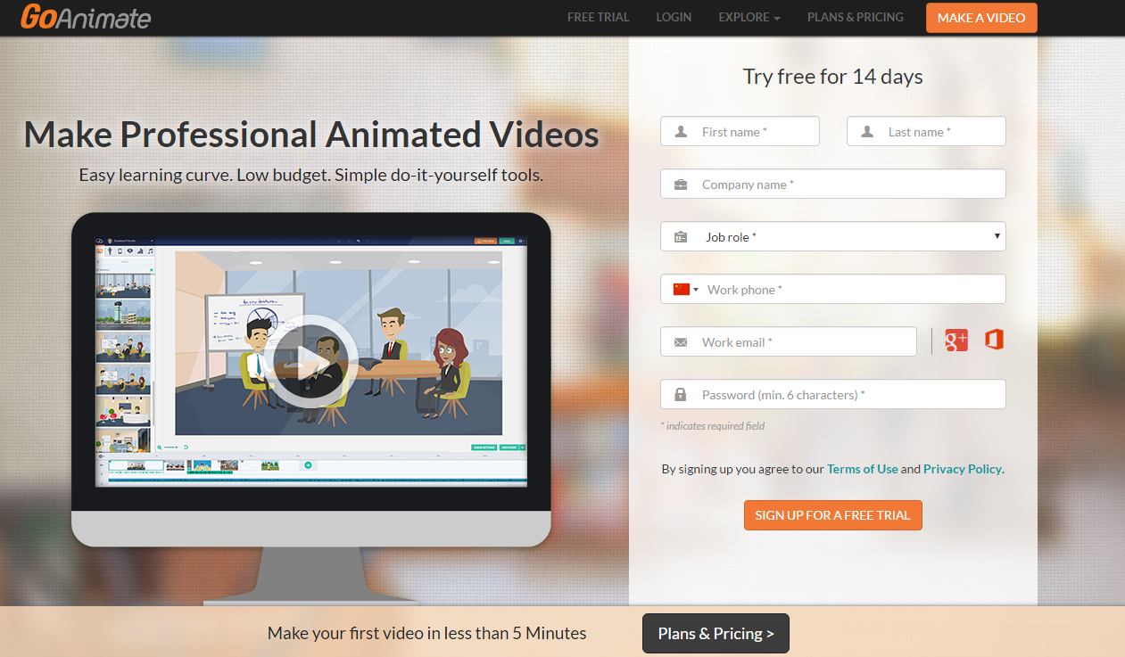
Task: Sign up with the Office 365 icon
Action: 994,340
